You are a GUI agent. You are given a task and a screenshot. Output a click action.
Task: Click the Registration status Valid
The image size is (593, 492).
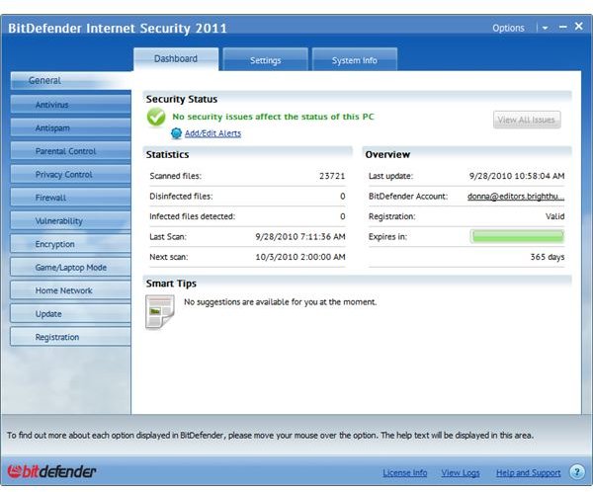[554, 216]
